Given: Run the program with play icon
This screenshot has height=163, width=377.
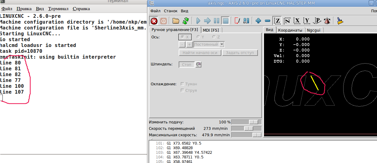Looking at the screenshot, I should point(198,21).
